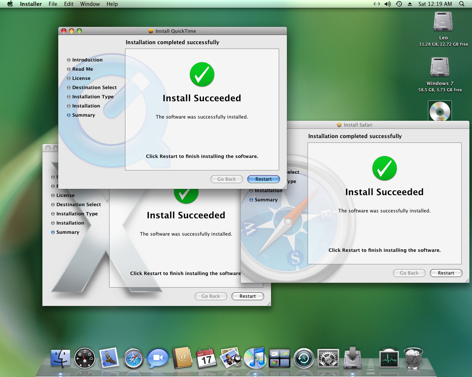The height and width of the screenshot is (377, 472).
Task: Open Finder from the dock
Action: click(60, 358)
